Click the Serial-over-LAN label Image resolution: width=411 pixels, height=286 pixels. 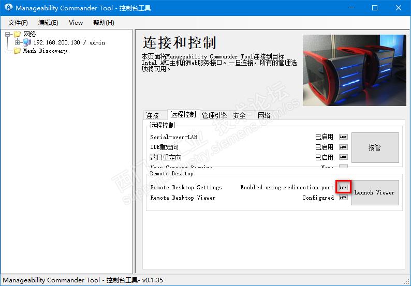pos(173,137)
